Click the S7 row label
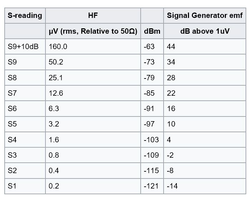Screen dimensions: 252x200 [x=25, y=93]
